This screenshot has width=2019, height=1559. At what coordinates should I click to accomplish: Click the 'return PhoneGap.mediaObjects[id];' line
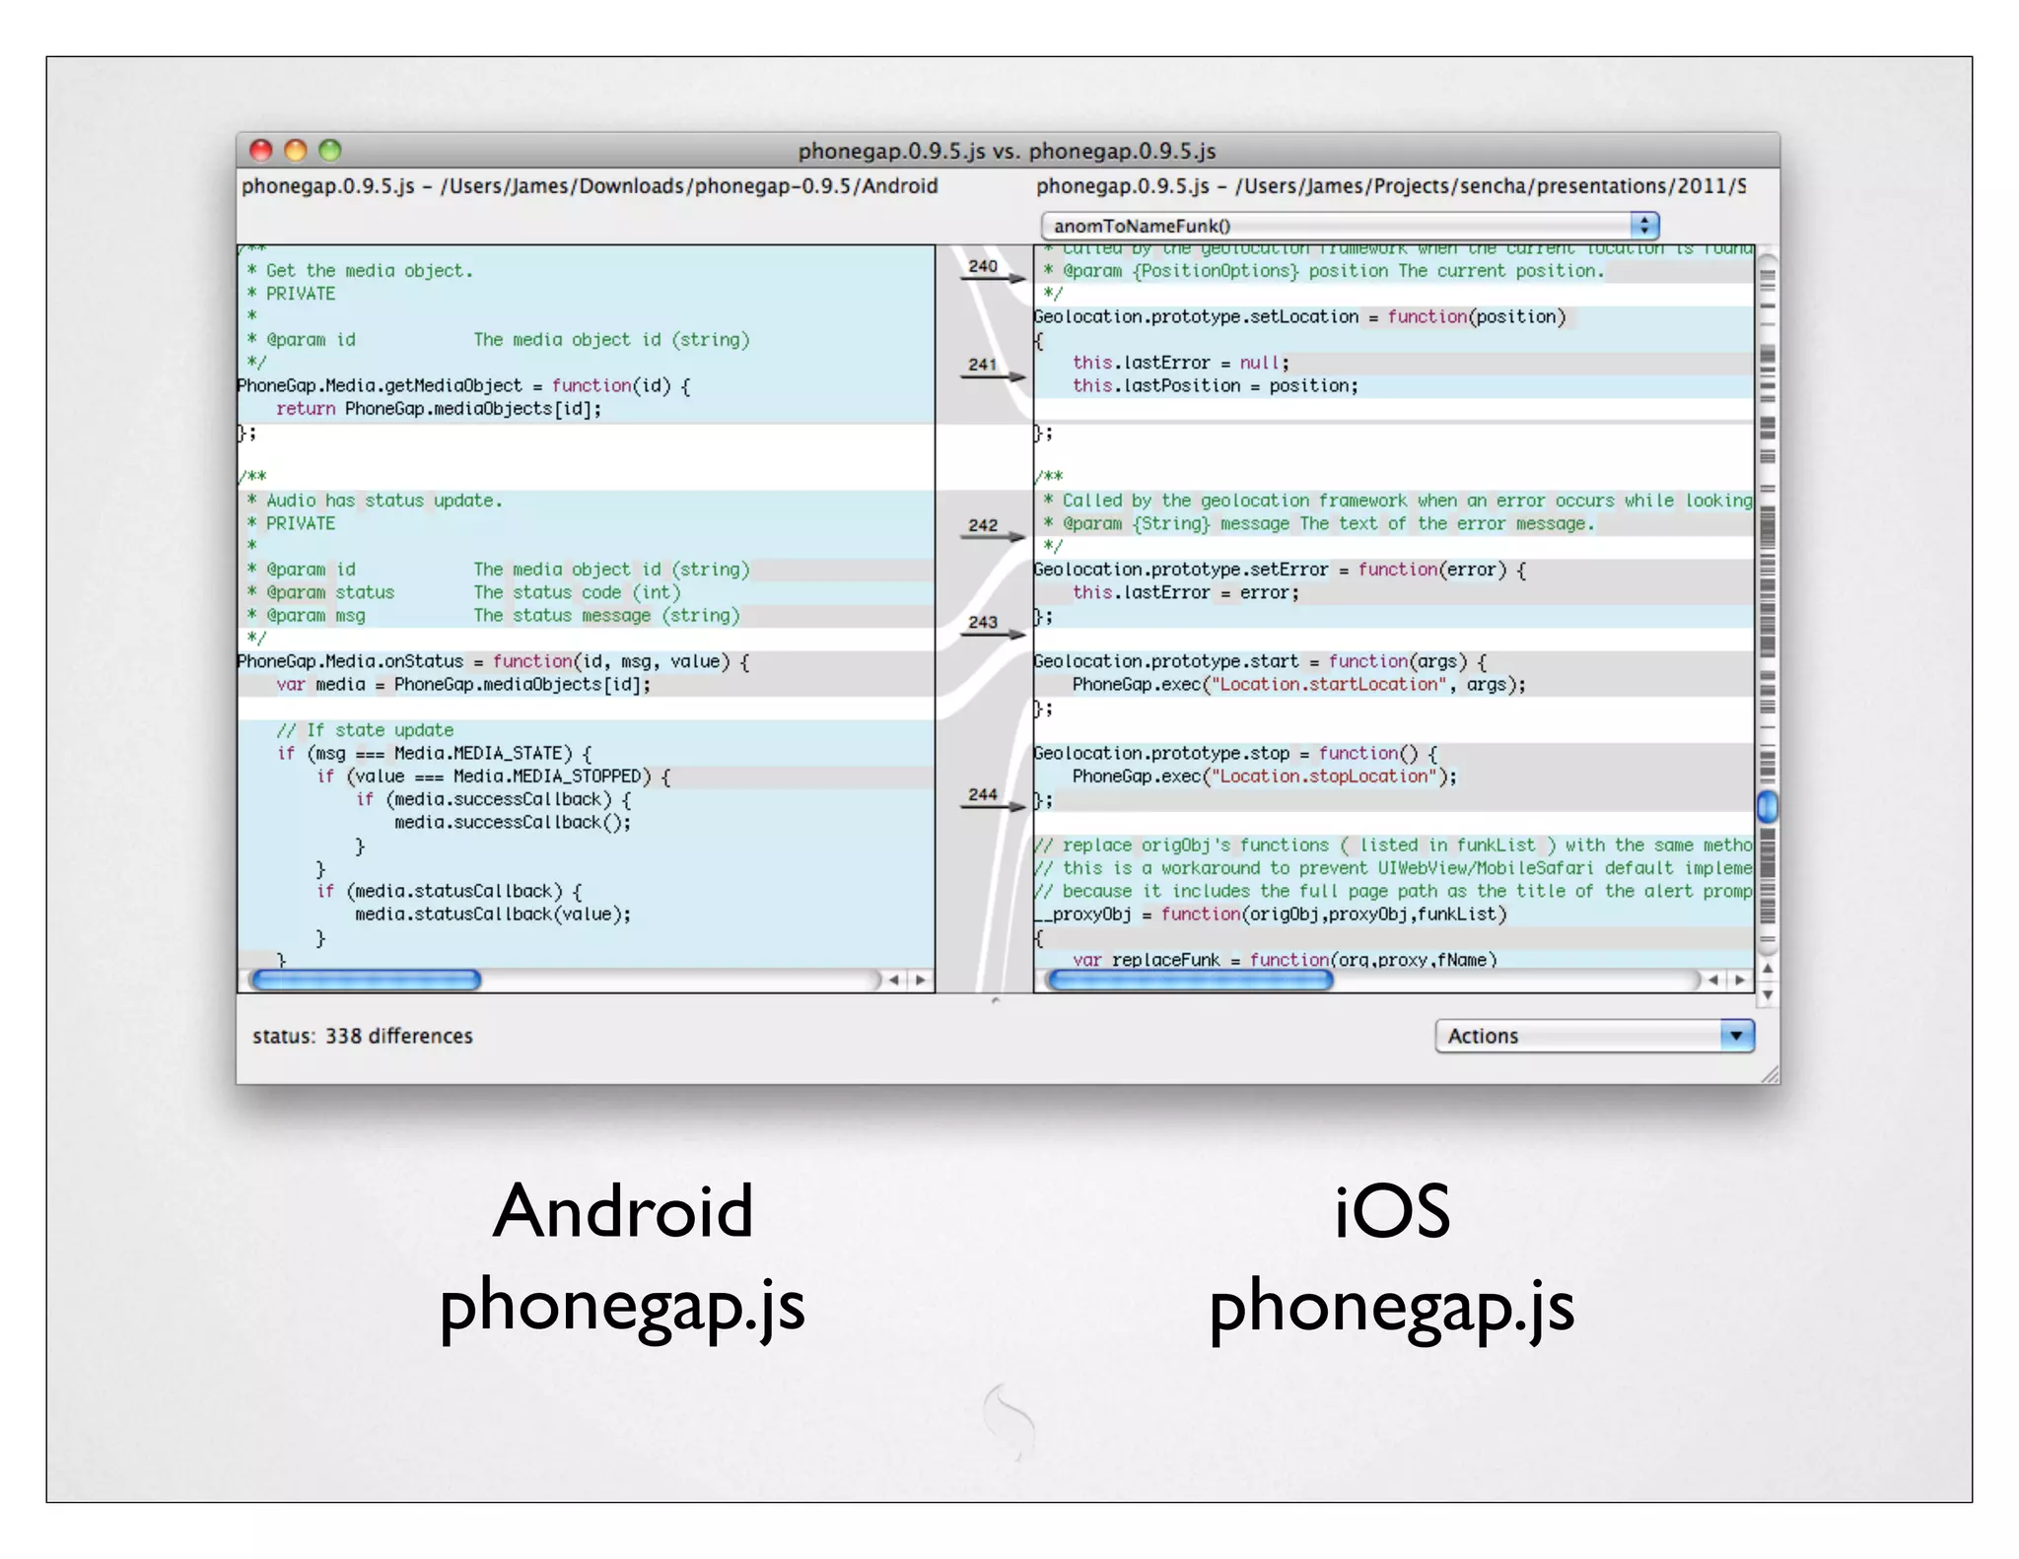(x=439, y=409)
